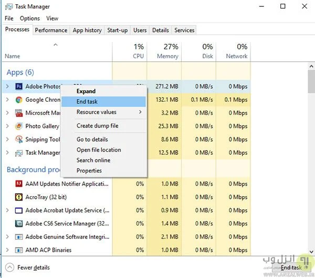This screenshot has width=315, height=278.
Task: Click the Adobe CS6 Service Manager icon
Action: tap(18, 223)
